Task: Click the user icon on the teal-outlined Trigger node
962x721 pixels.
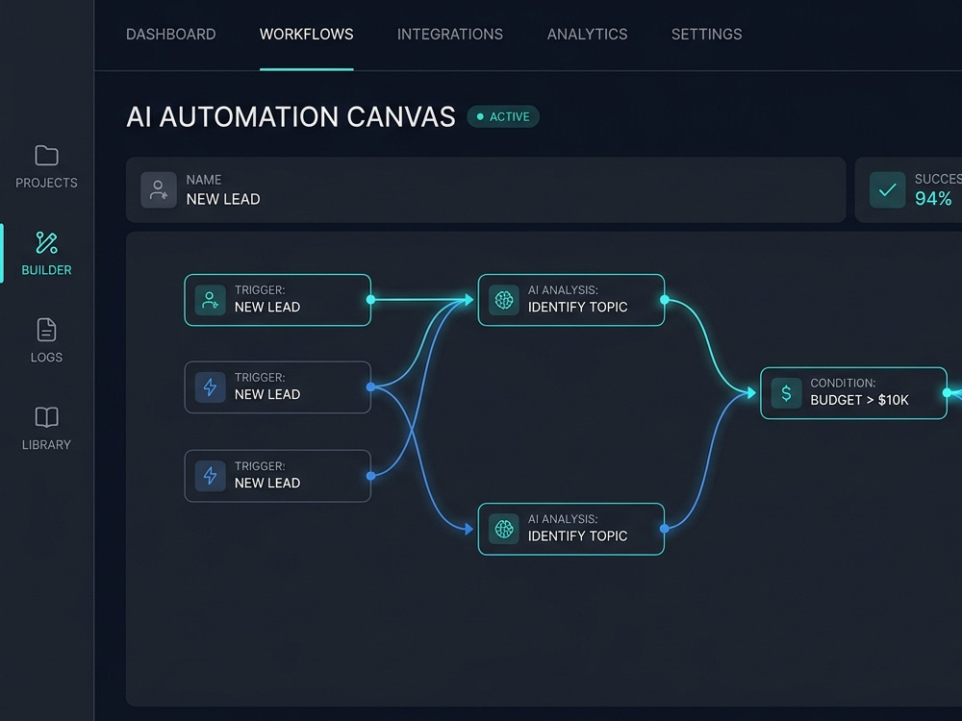Action: point(210,300)
